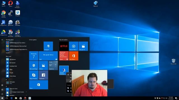Open Maps from Most used

click(17, 69)
